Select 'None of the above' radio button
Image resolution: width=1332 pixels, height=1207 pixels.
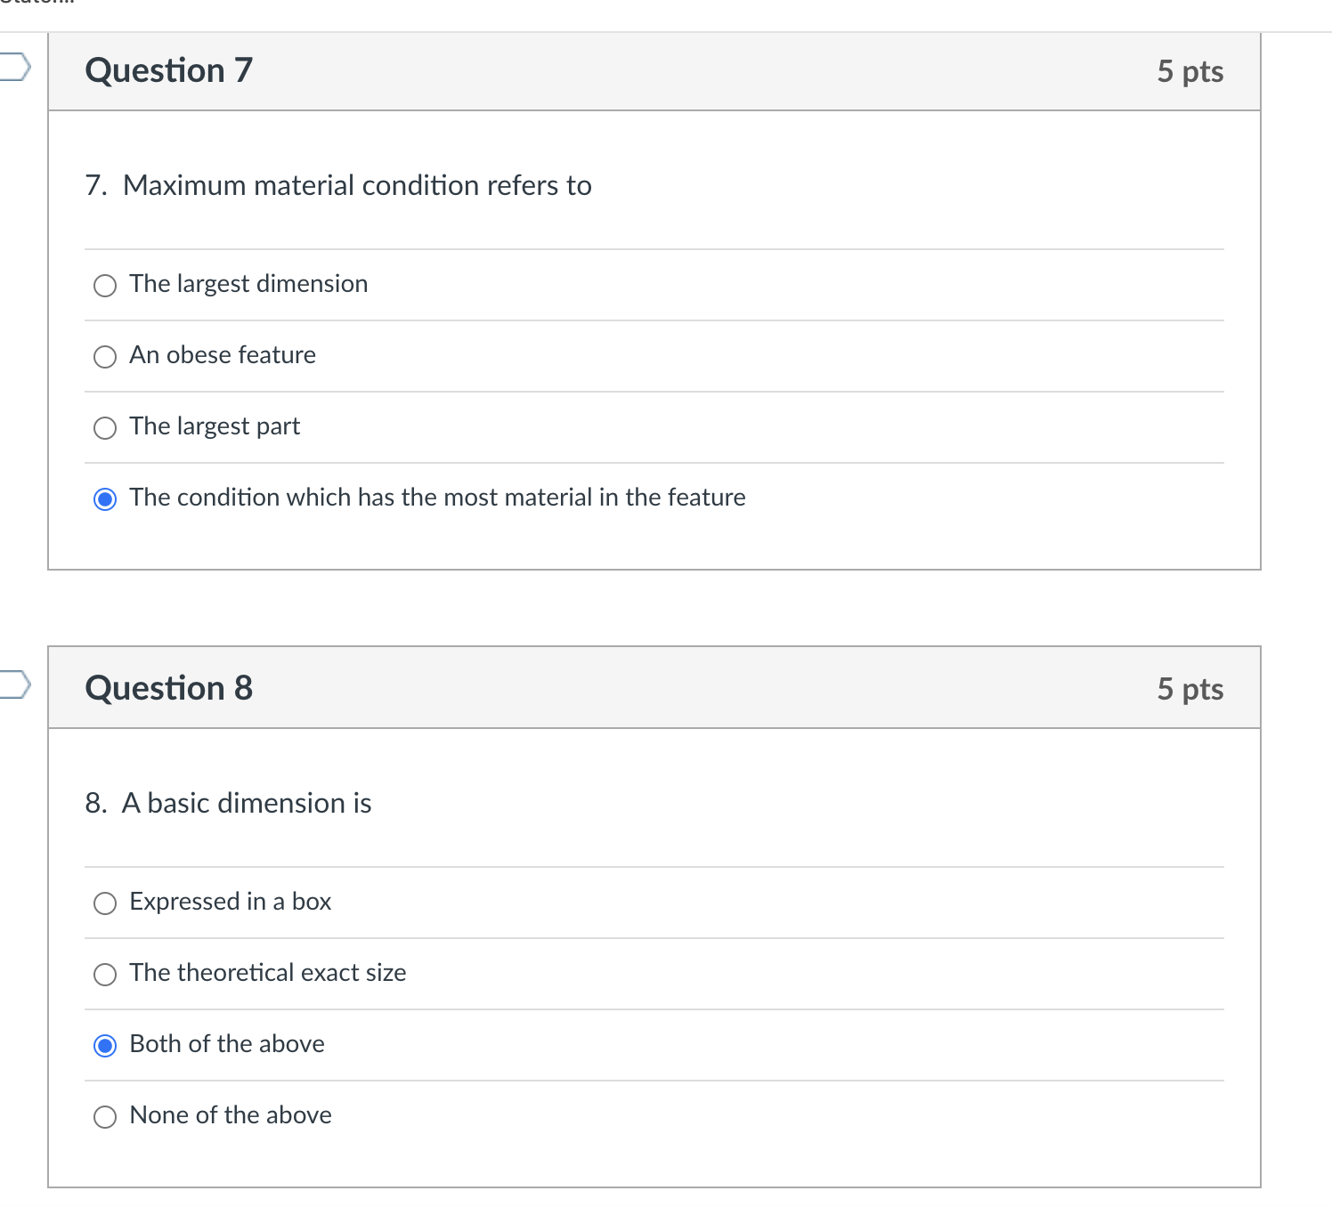pyautogui.click(x=105, y=1117)
